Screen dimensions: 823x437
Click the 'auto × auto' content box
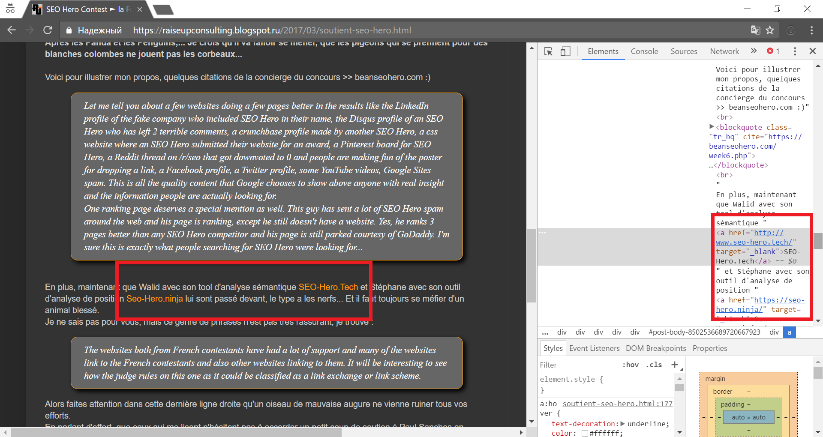tap(748, 417)
